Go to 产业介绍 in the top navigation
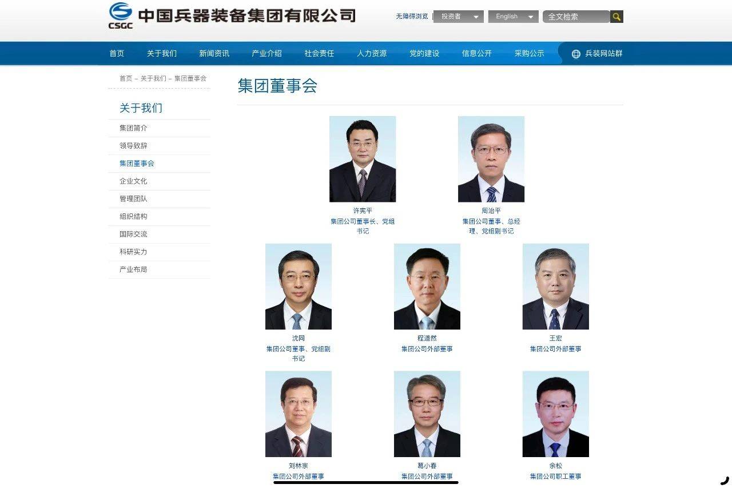The width and height of the screenshot is (732, 488). coord(266,53)
